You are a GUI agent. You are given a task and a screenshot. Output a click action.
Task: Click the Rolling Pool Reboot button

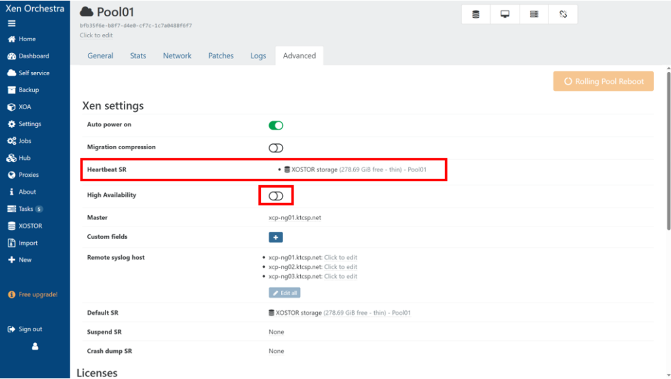pos(604,81)
